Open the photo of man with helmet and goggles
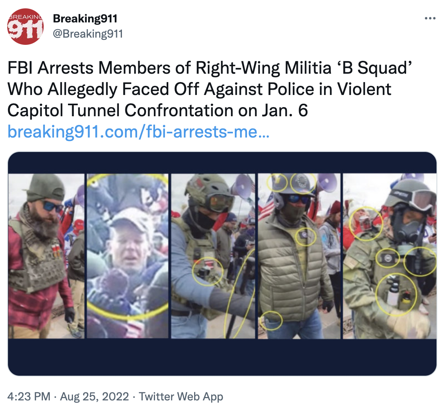The width and height of the screenshot is (446, 408). pyautogui.click(x=213, y=256)
